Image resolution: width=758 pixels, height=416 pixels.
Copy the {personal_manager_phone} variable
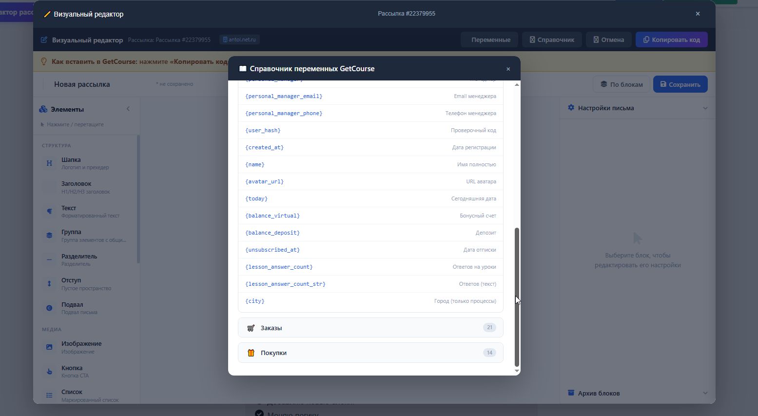370,113
